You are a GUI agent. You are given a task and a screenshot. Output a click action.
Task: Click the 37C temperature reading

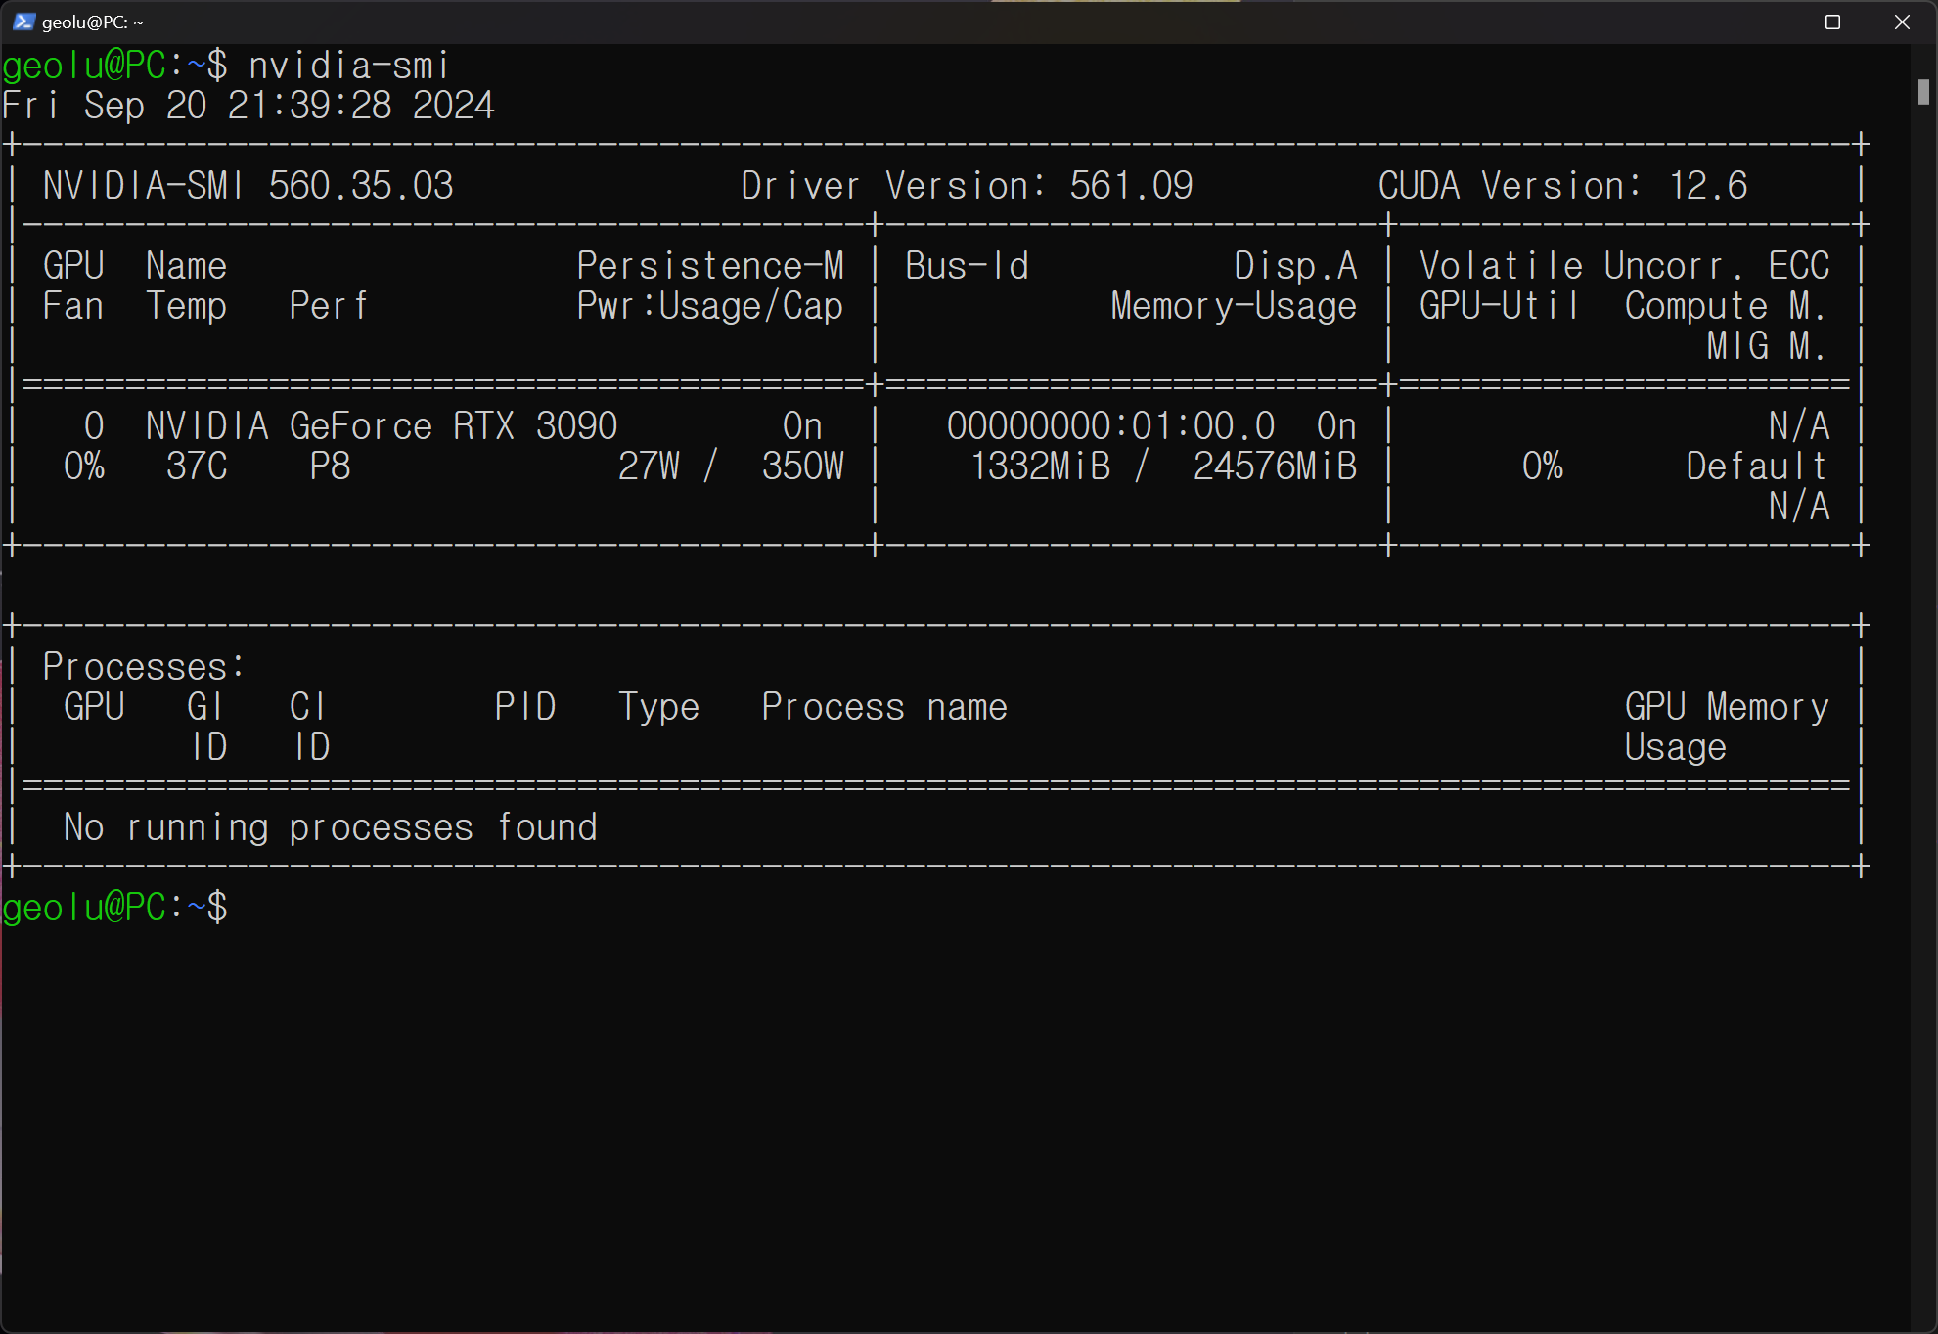[x=197, y=466]
